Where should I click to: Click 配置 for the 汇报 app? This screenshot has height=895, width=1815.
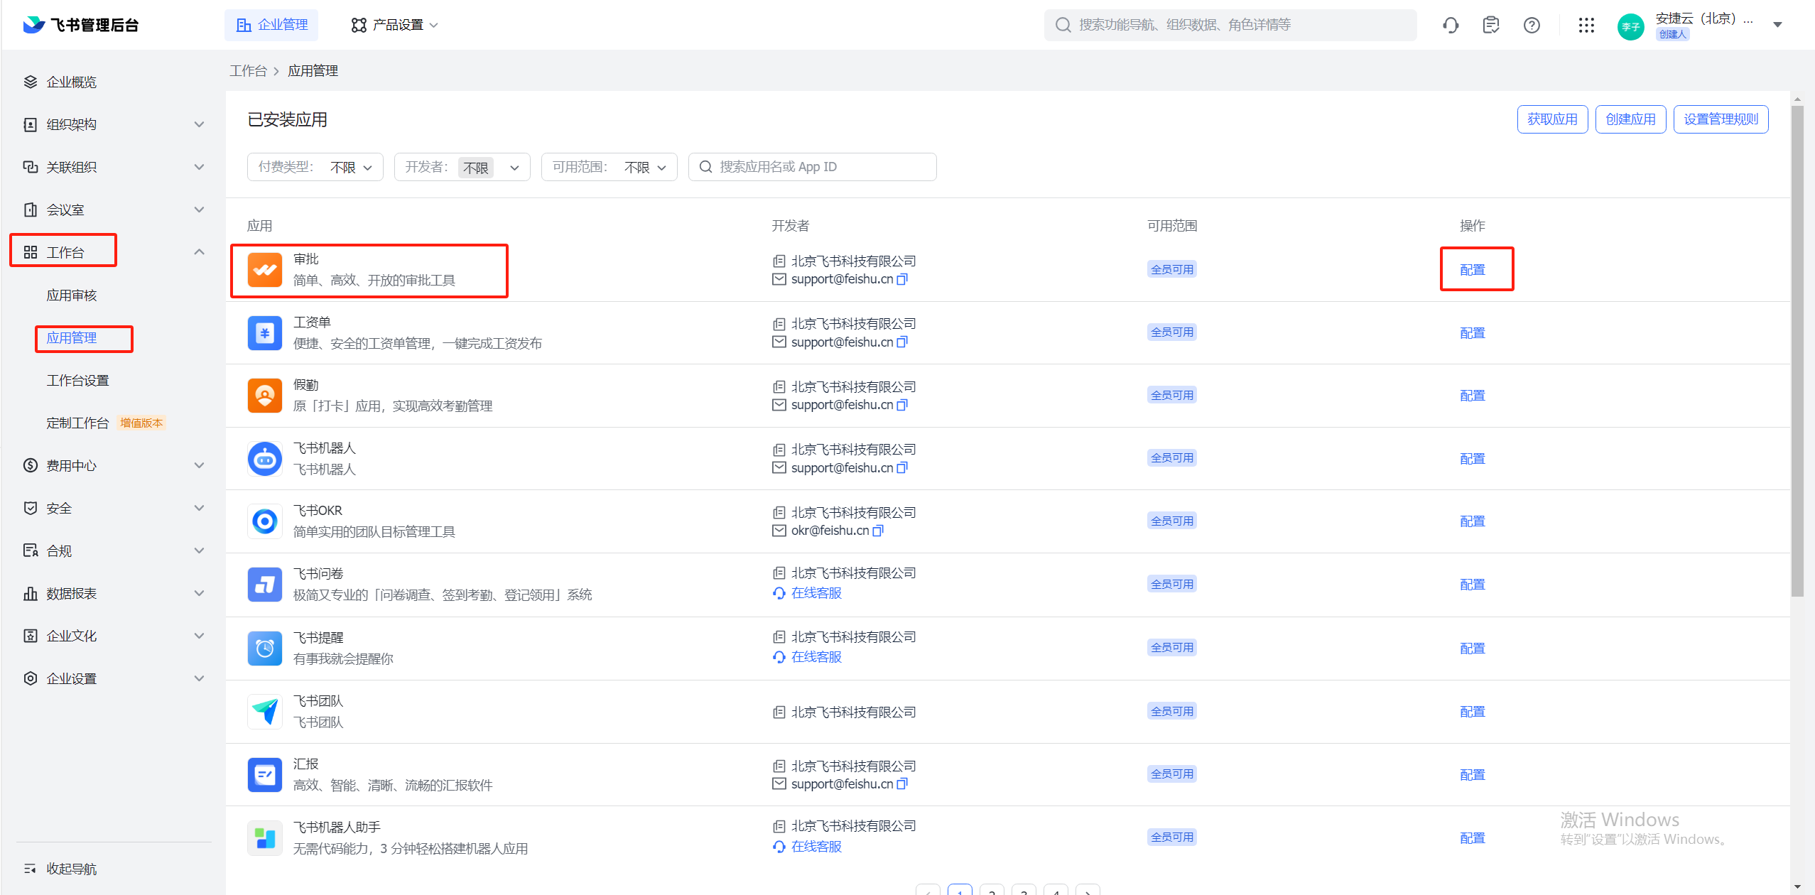[x=1472, y=775]
